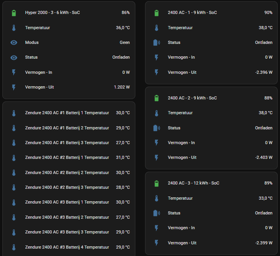Click the Hyper 2000 Vermogen - Uit label
The image size is (280, 256).
pos(39,87)
